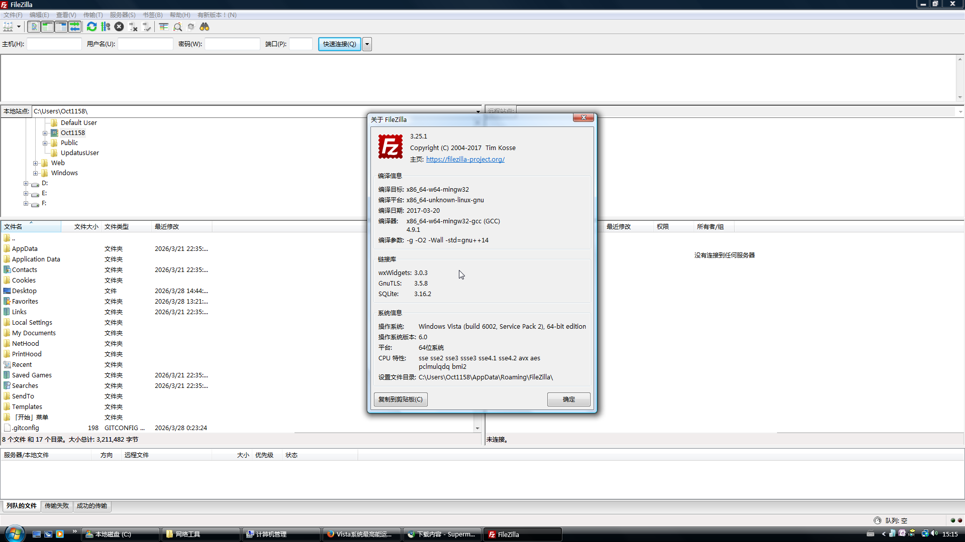The width and height of the screenshot is (965, 542).
Task: Open the directory listing filters icon
Action: pos(164,27)
